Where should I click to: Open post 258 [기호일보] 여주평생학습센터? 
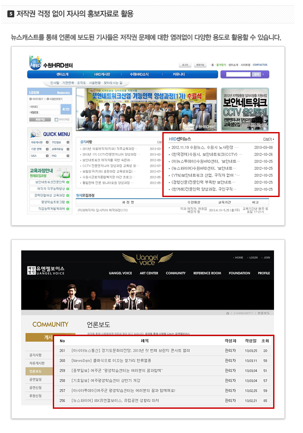tap(106, 381)
